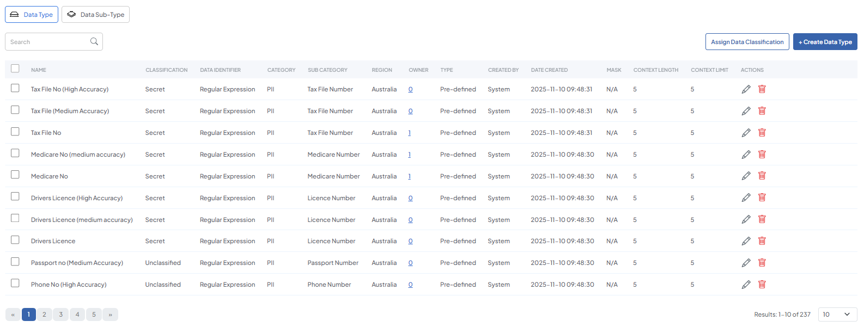Viewport: 864px width, 327px height.
Task: Go to next pages with » arrow
Action: [x=110, y=314]
